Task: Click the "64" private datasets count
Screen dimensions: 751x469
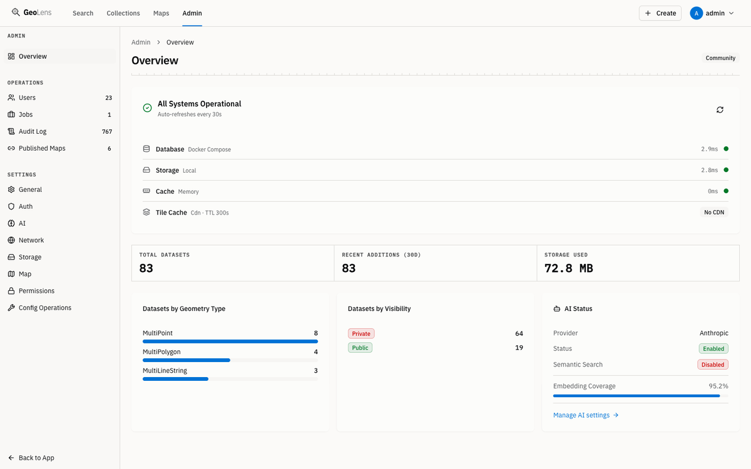Action: coord(519,334)
